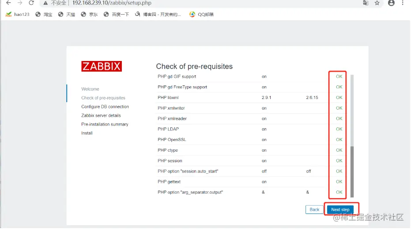411x229 pixels.
Task: Open the hao123 bookmark
Action: tap(18, 15)
